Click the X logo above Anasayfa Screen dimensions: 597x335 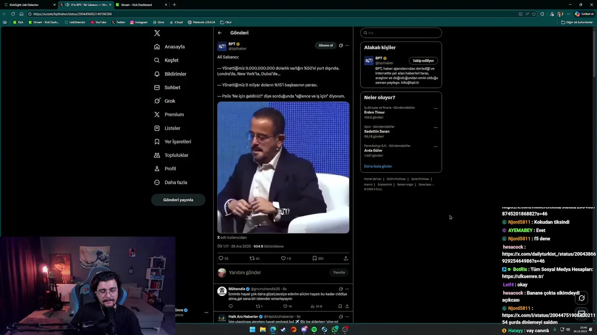pos(157,33)
